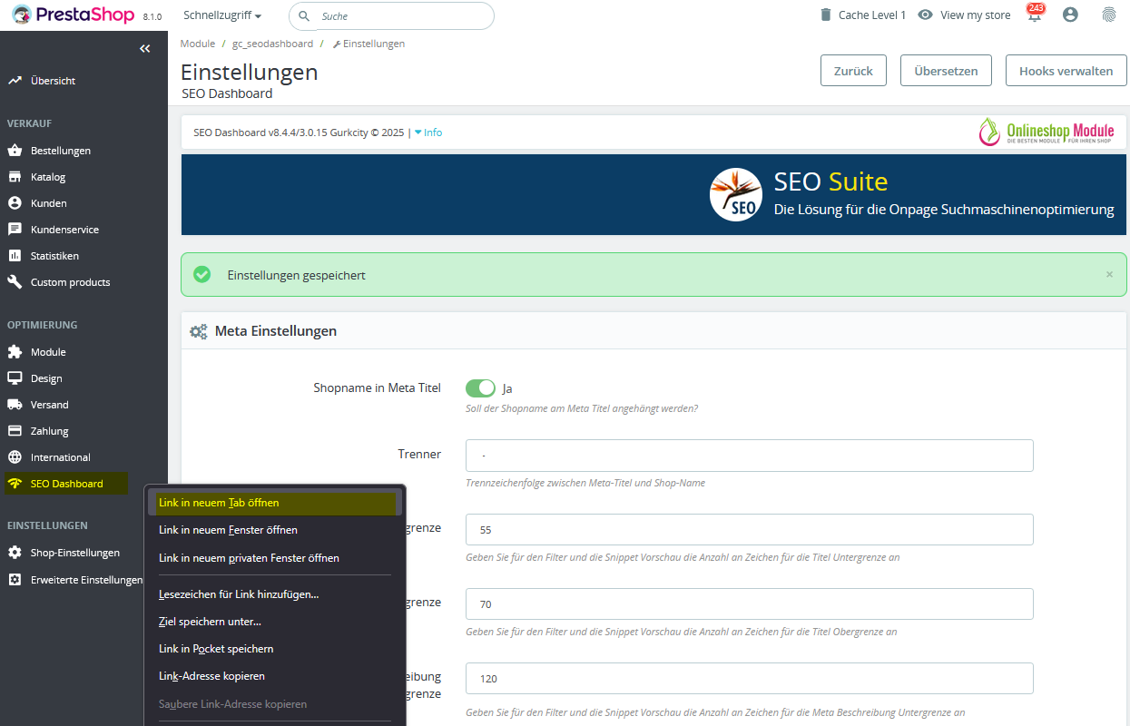
Task: Click the Kundenservice chat icon
Action: (x=15, y=230)
